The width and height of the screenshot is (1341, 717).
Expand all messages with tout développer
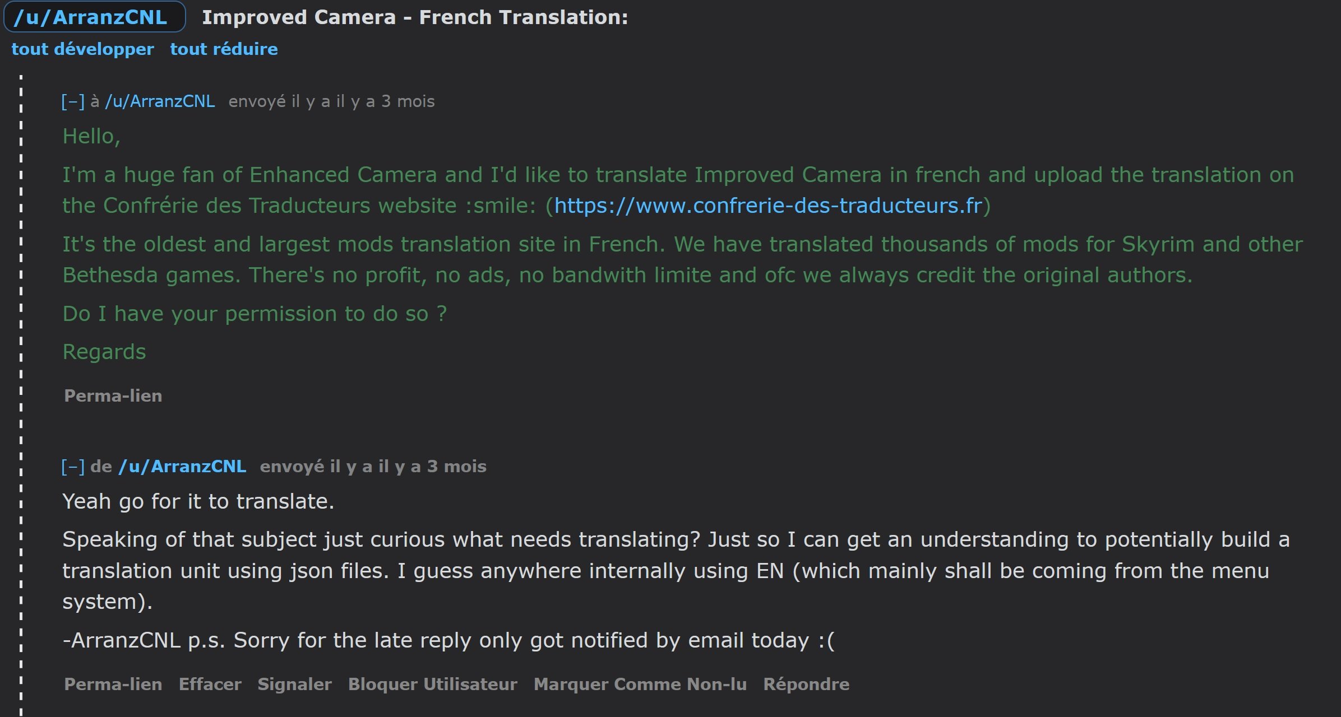pos(82,49)
